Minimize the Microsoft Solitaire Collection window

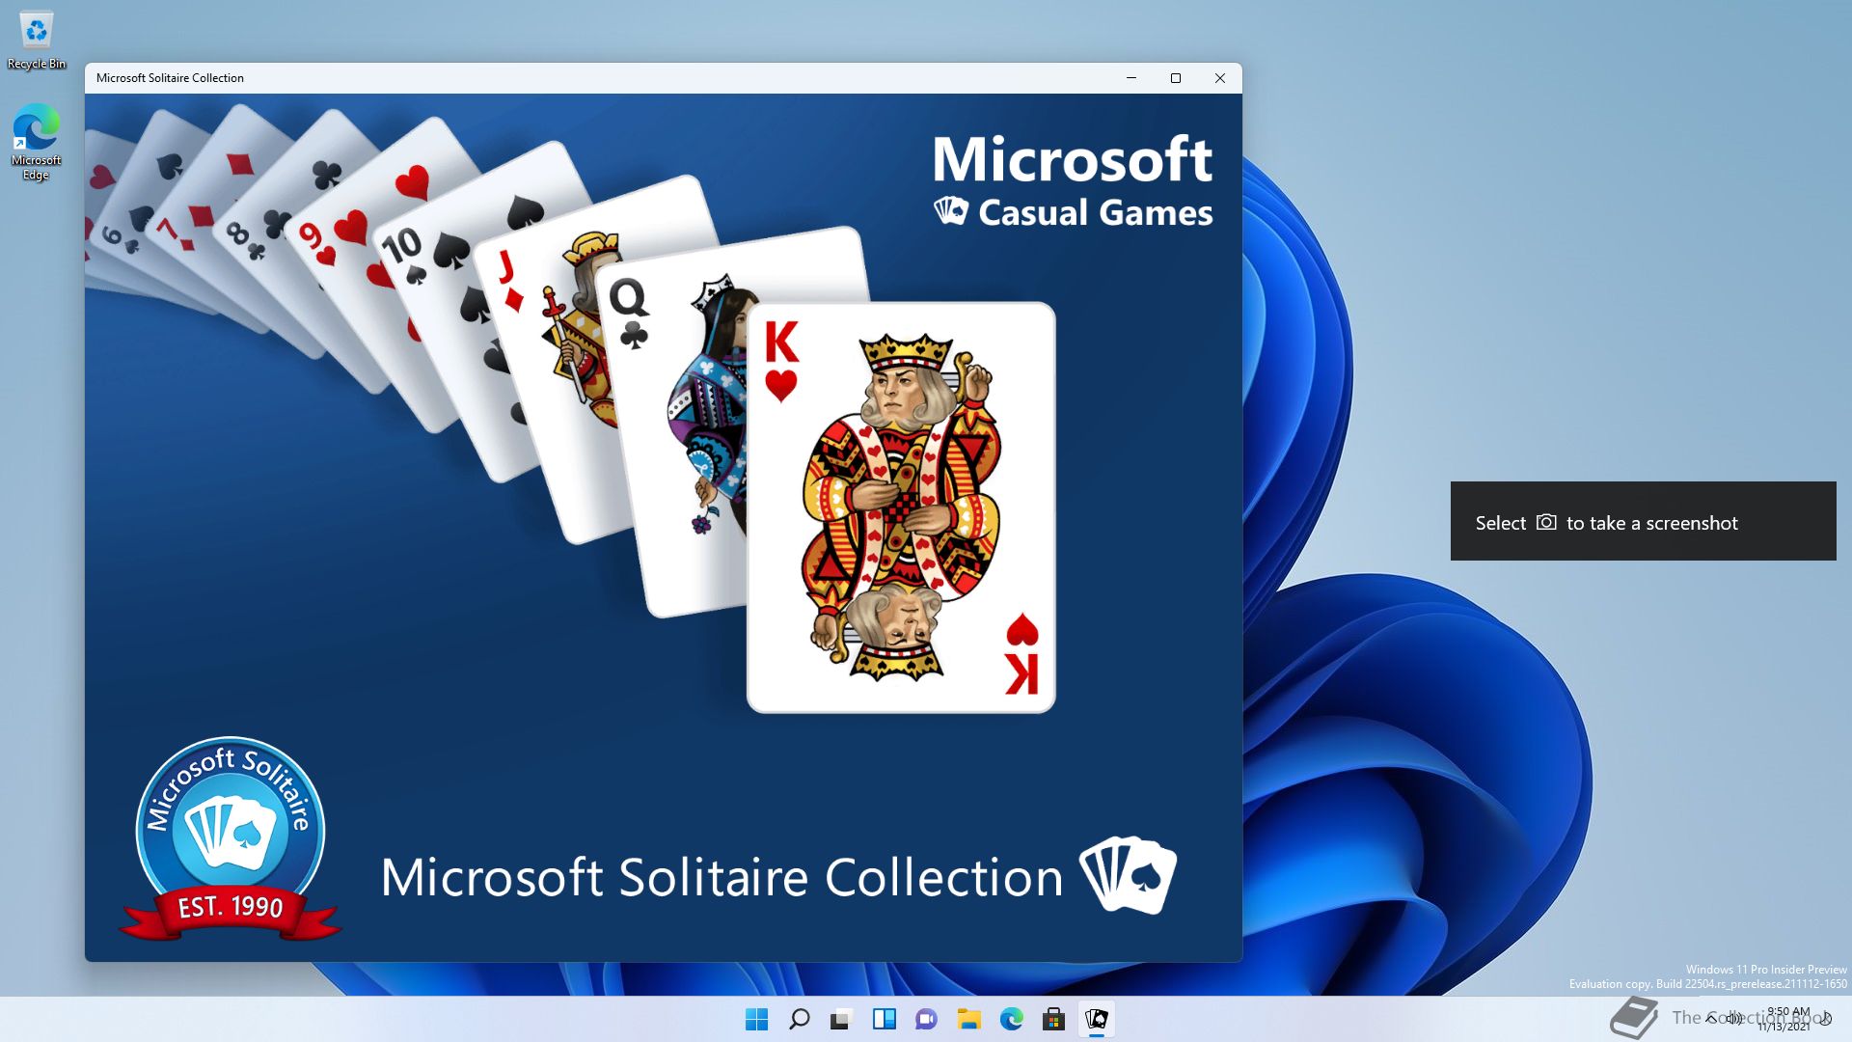pyautogui.click(x=1131, y=78)
